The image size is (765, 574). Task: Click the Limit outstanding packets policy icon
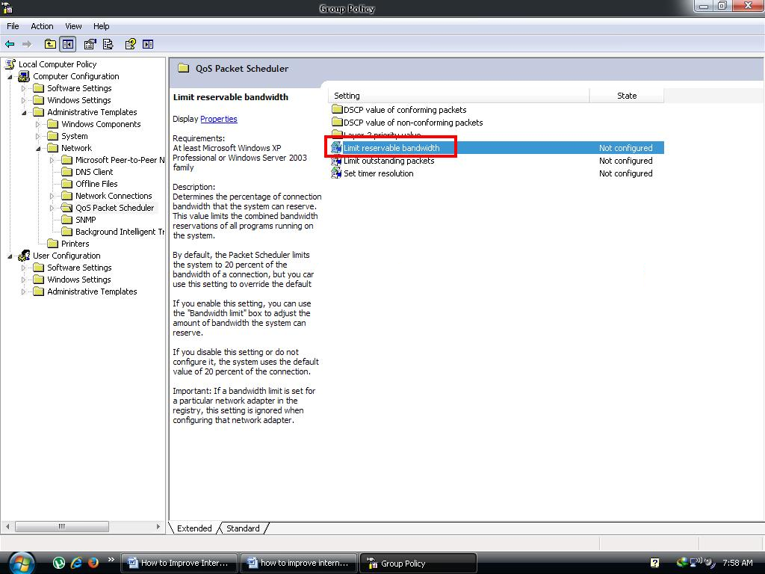point(336,161)
